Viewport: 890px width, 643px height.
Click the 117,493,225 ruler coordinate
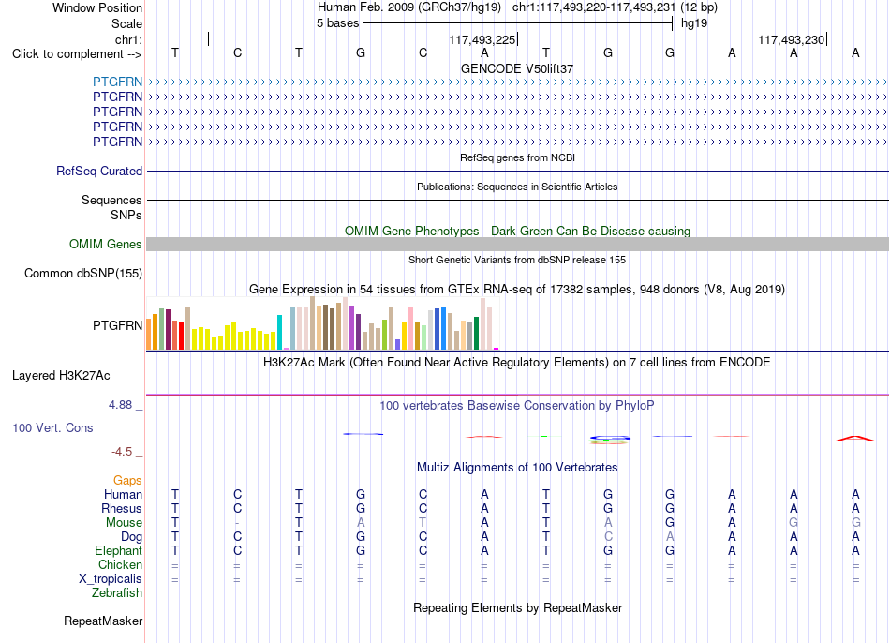tap(482, 39)
